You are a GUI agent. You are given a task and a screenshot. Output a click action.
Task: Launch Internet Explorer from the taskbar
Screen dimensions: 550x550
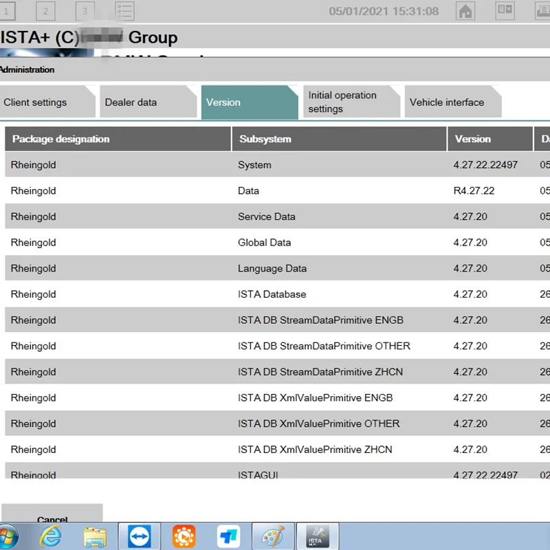50,536
